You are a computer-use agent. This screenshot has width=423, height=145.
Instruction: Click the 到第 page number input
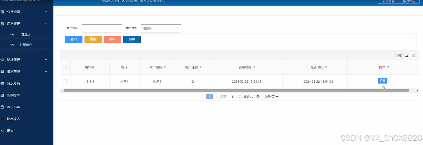232,97
